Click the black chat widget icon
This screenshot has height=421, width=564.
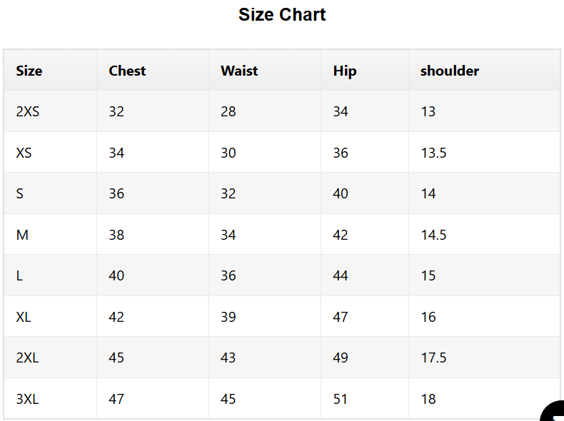pos(553,411)
